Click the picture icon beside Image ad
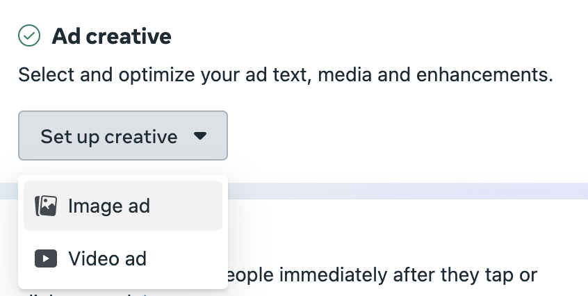This screenshot has width=588, height=296. point(46,206)
